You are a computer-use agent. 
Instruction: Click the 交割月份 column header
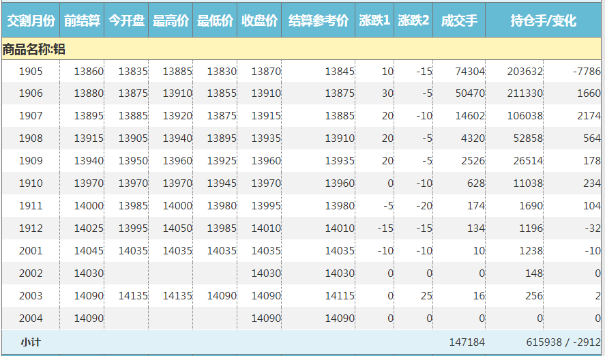click(31, 21)
